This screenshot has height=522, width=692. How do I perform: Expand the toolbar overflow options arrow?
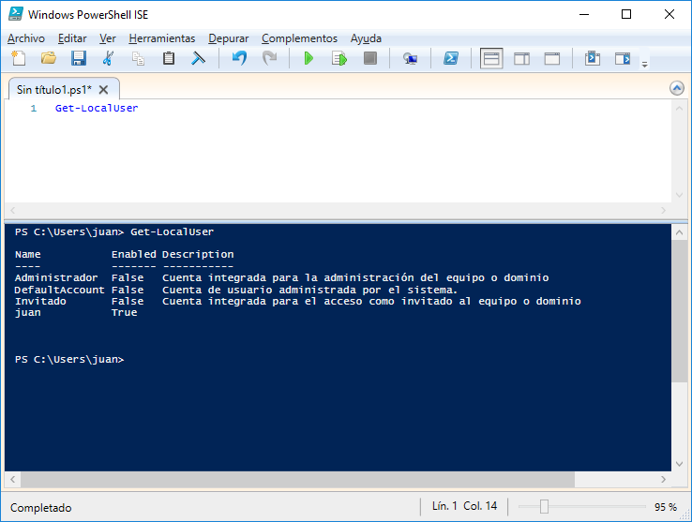(644, 64)
